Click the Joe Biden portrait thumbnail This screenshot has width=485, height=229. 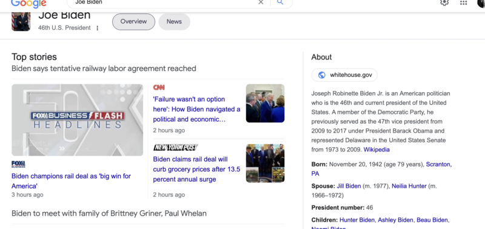[21, 22]
